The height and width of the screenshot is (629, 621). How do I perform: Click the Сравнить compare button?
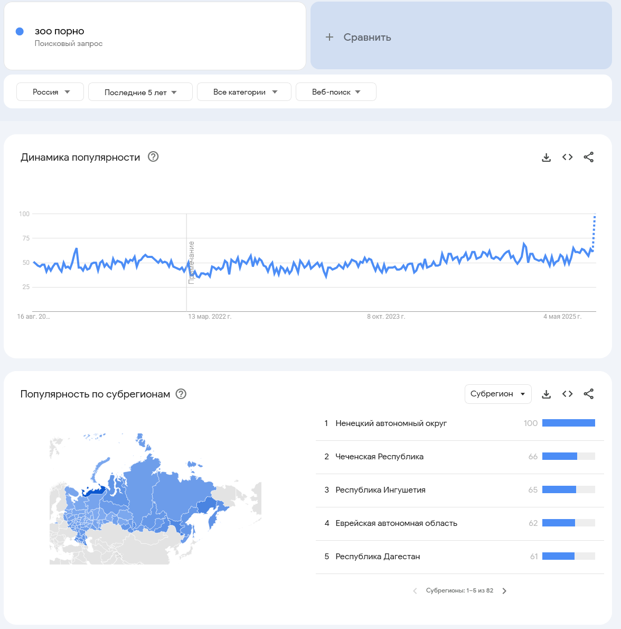tap(359, 37)
